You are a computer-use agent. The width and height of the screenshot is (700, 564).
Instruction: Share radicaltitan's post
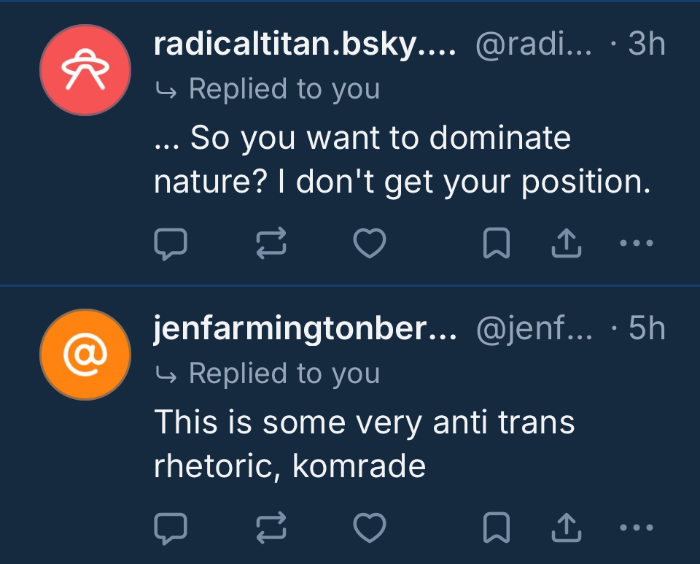pyautogui.click(x=567, y=245)
